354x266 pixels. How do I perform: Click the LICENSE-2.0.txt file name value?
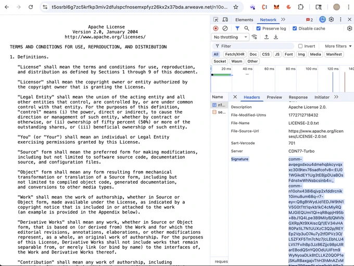304,123
